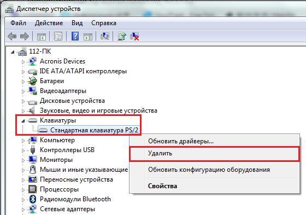Screen dimensions: 306x215
Task: Collapse the 112-ПК root node
Action: (x=13, y=52)
